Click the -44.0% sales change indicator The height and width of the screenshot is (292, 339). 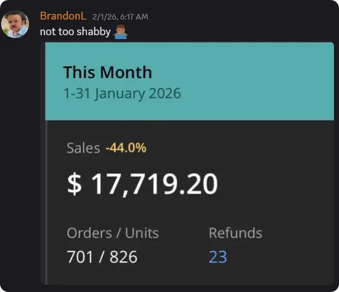click(x=125, y=148)
